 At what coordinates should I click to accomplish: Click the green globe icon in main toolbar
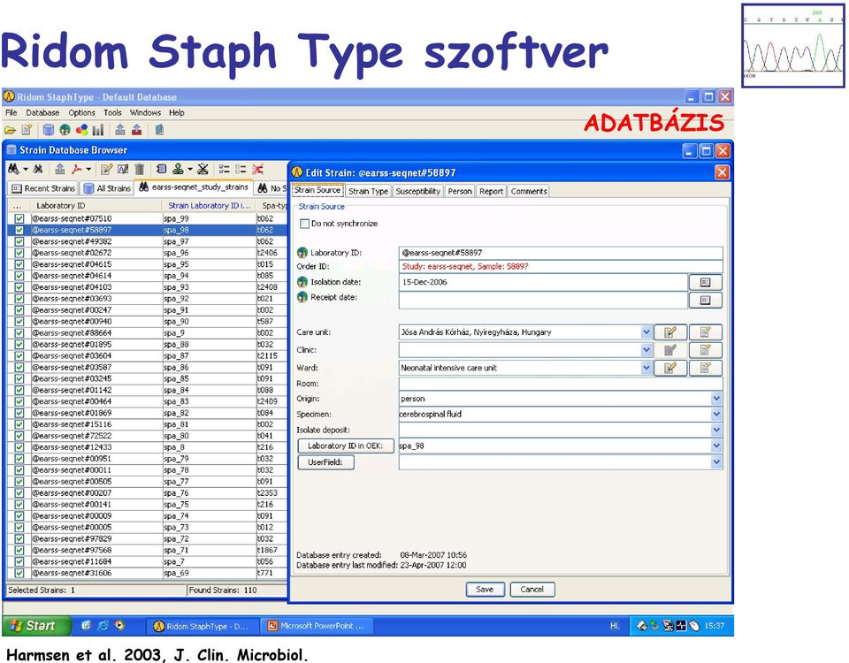pos(65,130)
